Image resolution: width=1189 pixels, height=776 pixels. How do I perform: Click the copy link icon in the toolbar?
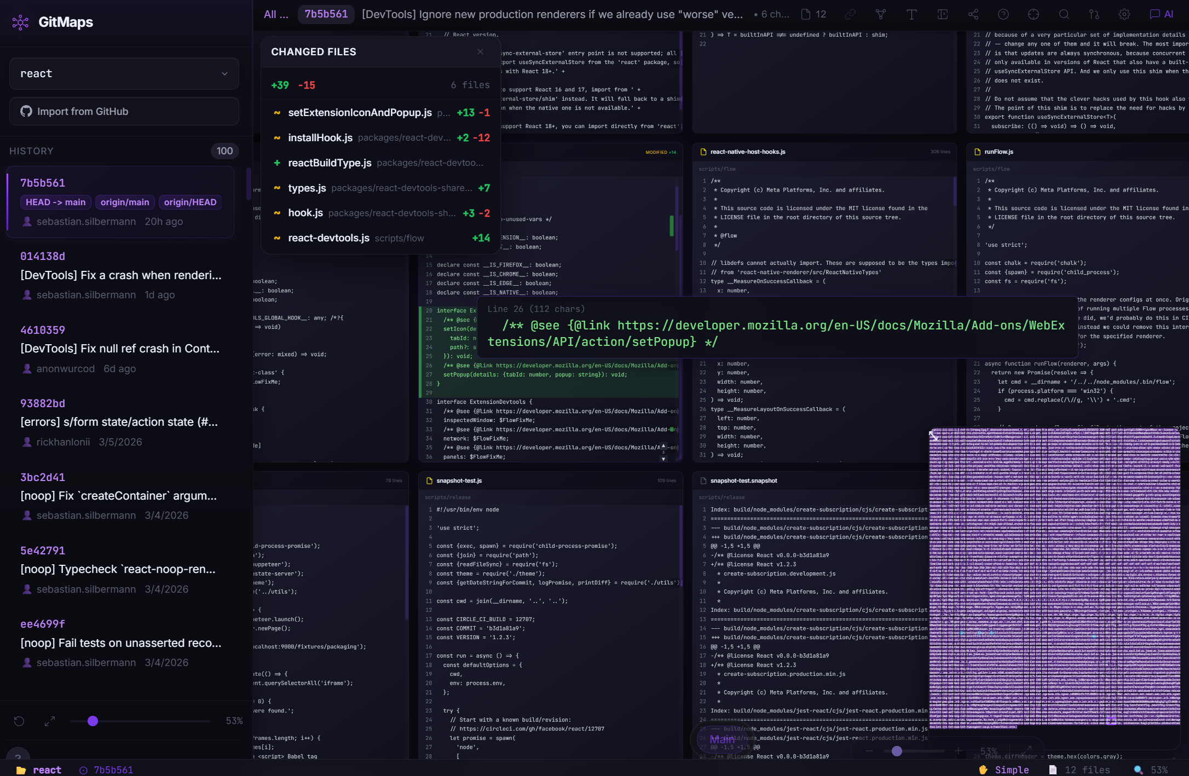click(x=850, y=14)
